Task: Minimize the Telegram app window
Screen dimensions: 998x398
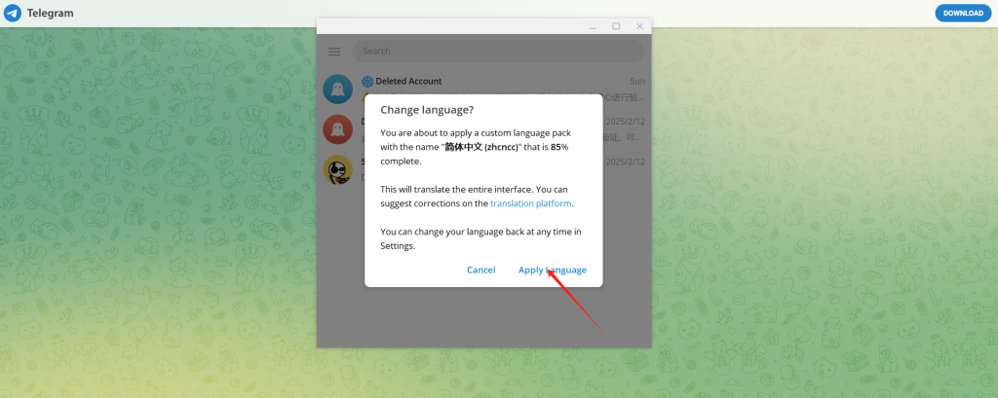Action: tap(593, 26)
